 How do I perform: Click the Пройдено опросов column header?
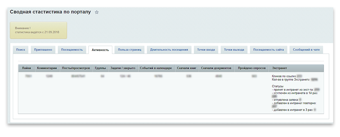(x=251, y=68)
